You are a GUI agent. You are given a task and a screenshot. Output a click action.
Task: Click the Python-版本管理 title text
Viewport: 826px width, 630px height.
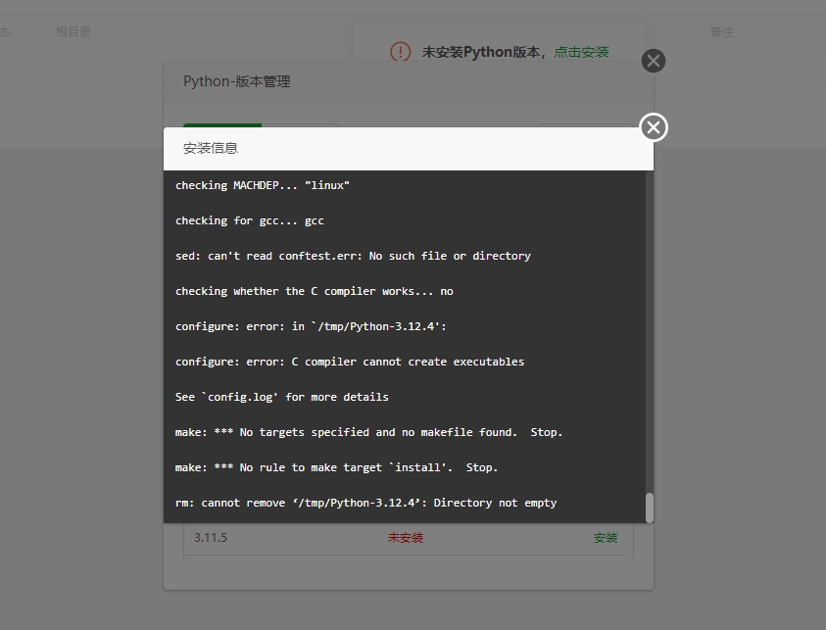(x=236, y=81)
